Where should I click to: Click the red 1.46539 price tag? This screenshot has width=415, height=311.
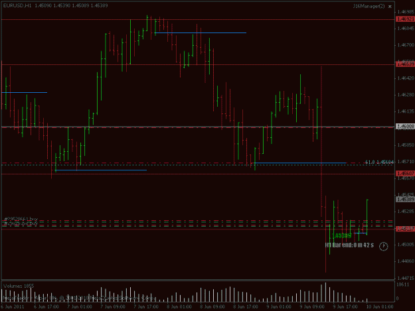[x=405, y=64]
